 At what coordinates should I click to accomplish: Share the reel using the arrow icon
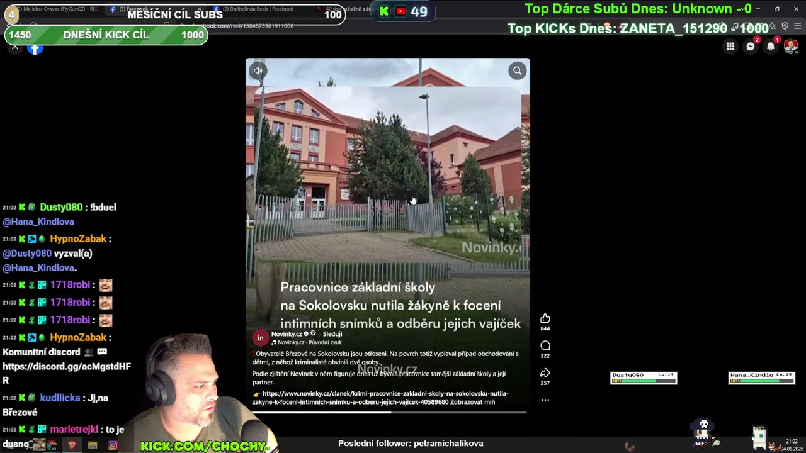coord(545,372)
